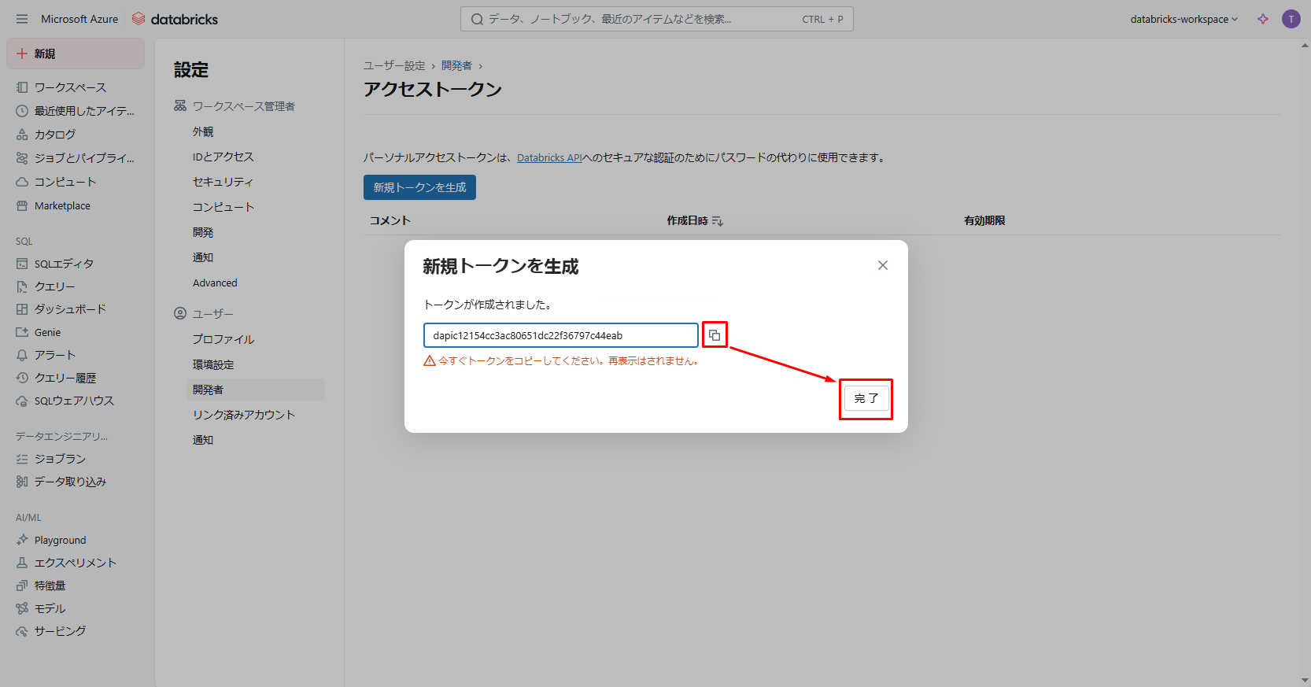The width and height of the screenshot is (1311, 687).
Task: Open the プロファイル settings page
Action: [x=223, y=339]
